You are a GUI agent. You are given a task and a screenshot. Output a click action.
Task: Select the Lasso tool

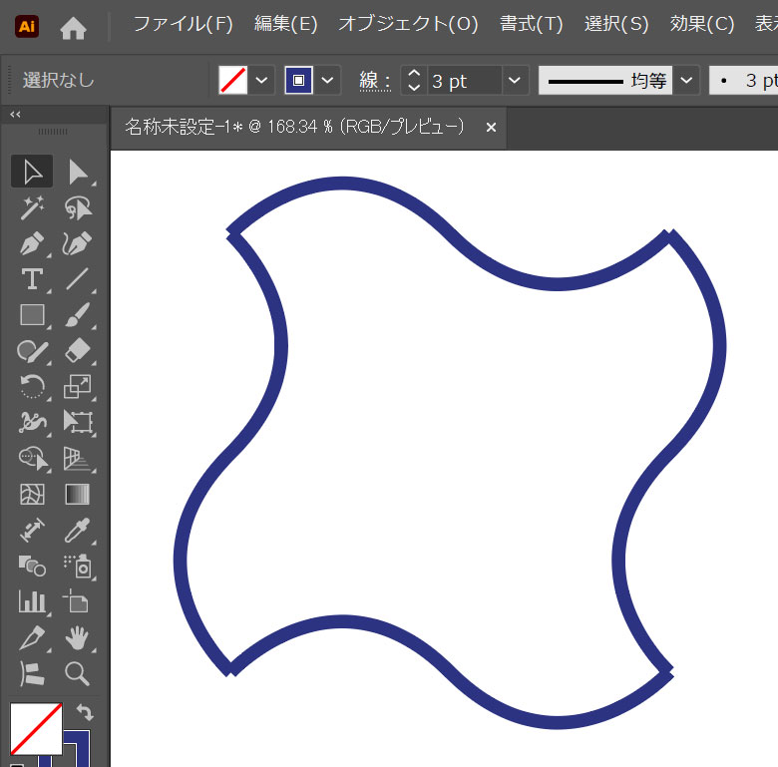coord(78,207)
